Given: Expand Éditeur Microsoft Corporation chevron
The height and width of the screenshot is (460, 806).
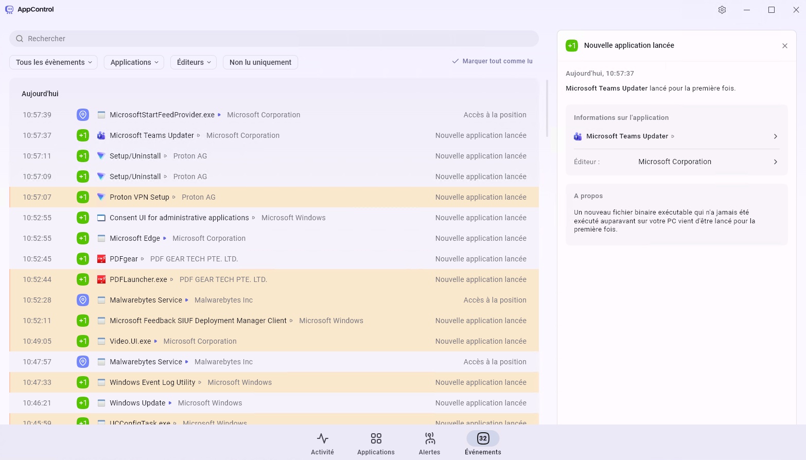Looking at the screenshot, I should tap(776, 162).
